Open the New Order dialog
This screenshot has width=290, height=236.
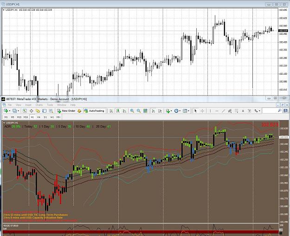[66, 111]
